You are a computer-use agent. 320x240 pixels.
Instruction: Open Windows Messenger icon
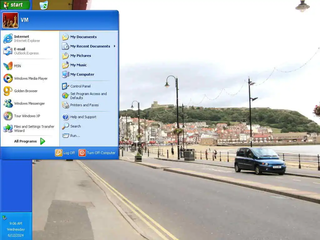8,103
